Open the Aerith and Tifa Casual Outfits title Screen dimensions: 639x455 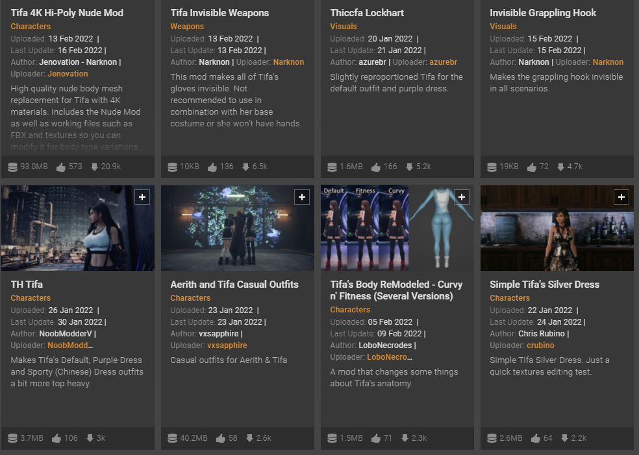(x=234, y=285)
